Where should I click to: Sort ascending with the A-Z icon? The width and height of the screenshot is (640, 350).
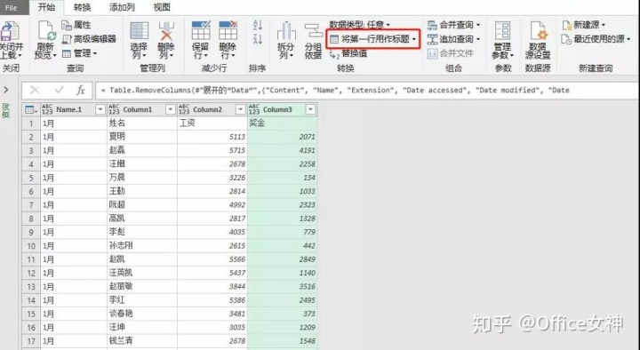[x=258, y=25]
